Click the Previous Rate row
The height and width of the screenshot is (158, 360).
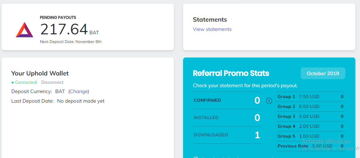pyautogui.click(x=310, y=146)
